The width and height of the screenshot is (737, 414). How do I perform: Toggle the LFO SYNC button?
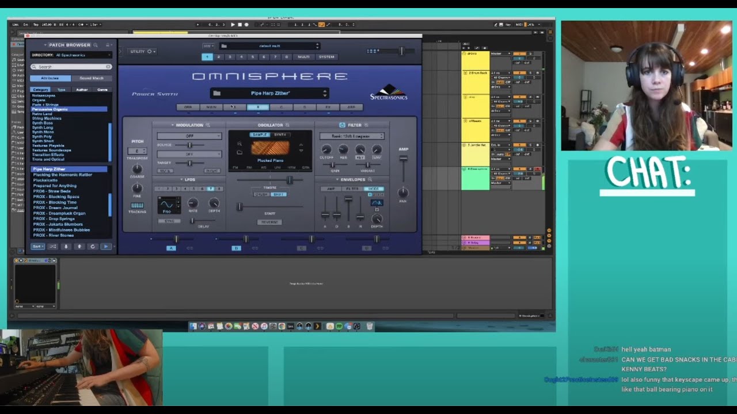click(x=169, y=221)
